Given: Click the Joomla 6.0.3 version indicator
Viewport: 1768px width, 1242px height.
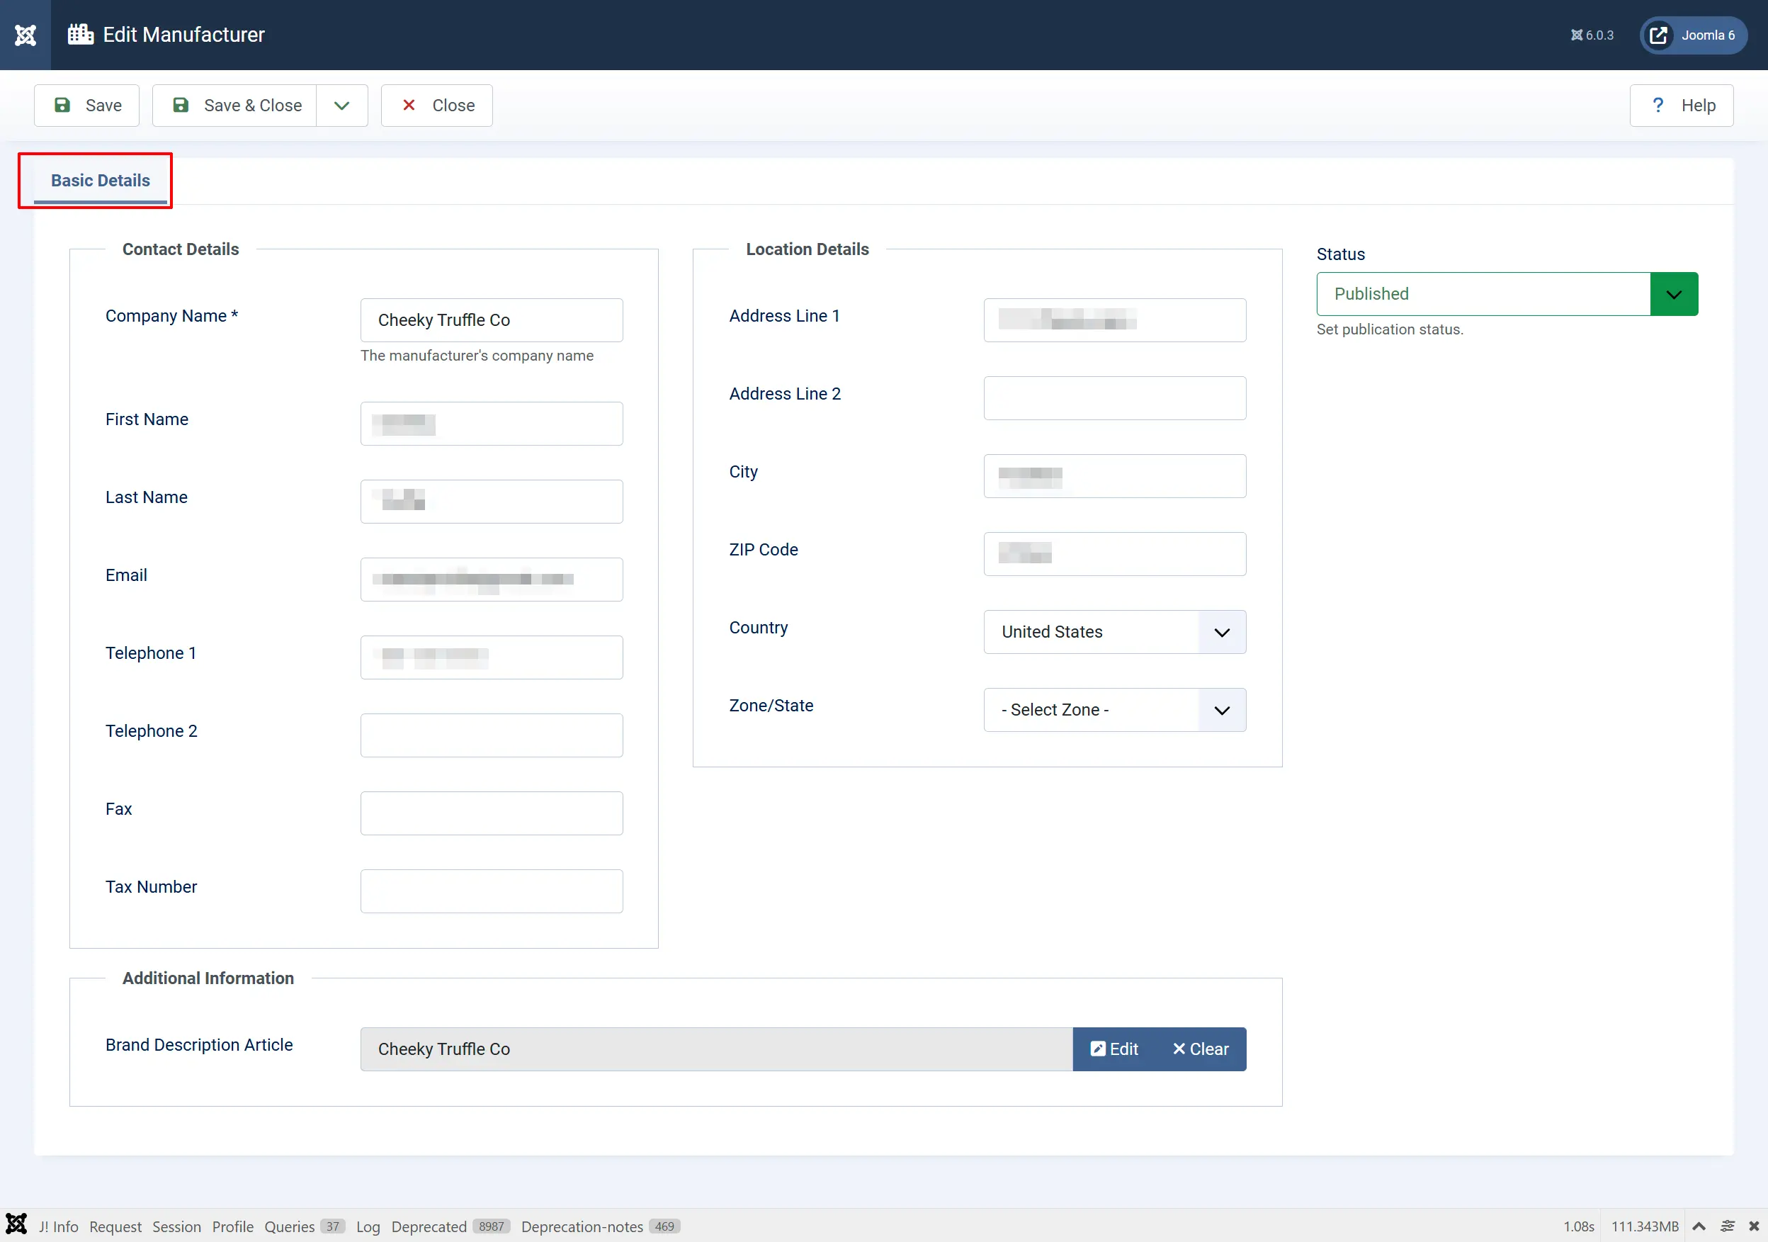Looking at the screenshot, I should (x=1592, y=35).
